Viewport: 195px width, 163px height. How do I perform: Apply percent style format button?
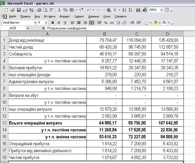click(x=106, y=23)
